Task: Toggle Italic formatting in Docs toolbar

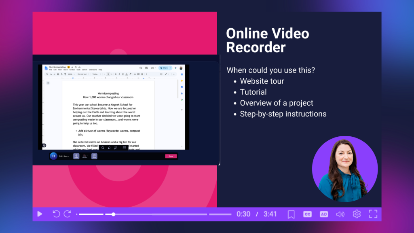Action: [119, 74]
